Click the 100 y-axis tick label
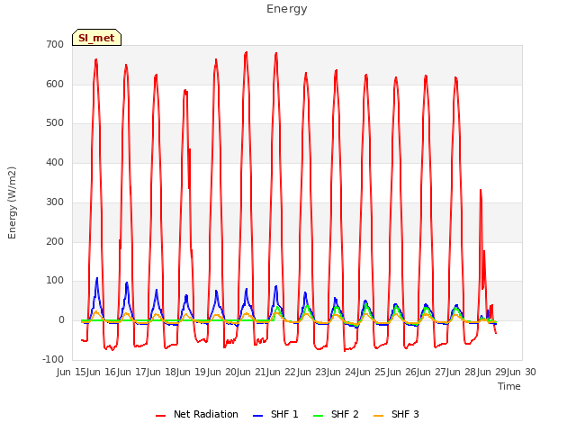Screen dimensions: 576x432 55,281
